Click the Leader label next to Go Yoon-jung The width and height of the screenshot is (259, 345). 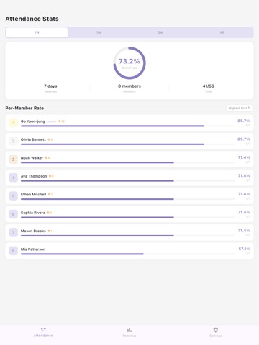click(x=51, y=121)
